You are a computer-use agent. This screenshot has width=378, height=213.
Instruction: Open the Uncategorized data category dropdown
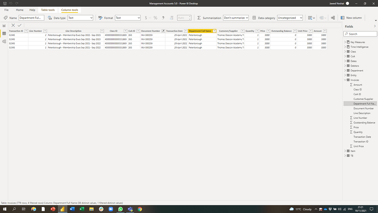click(290, 17)
